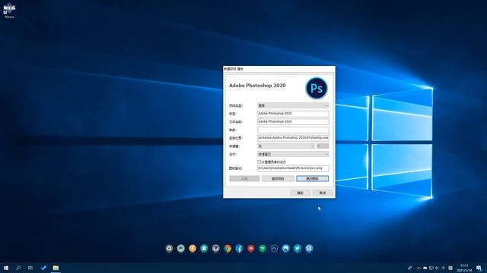This screenshot has height=273, width=487.
Task: Click the large Ps logo in dialog
Action: (x=317, y=88)
